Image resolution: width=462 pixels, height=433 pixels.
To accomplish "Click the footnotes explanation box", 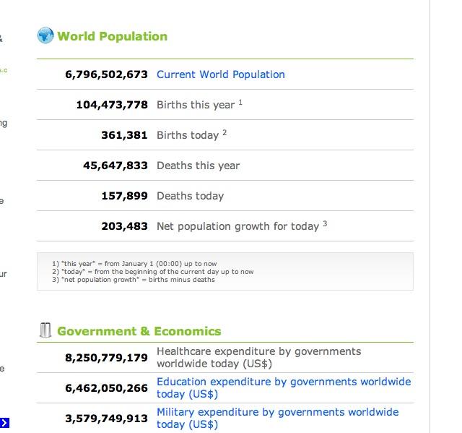I will (x=225, y=271).
